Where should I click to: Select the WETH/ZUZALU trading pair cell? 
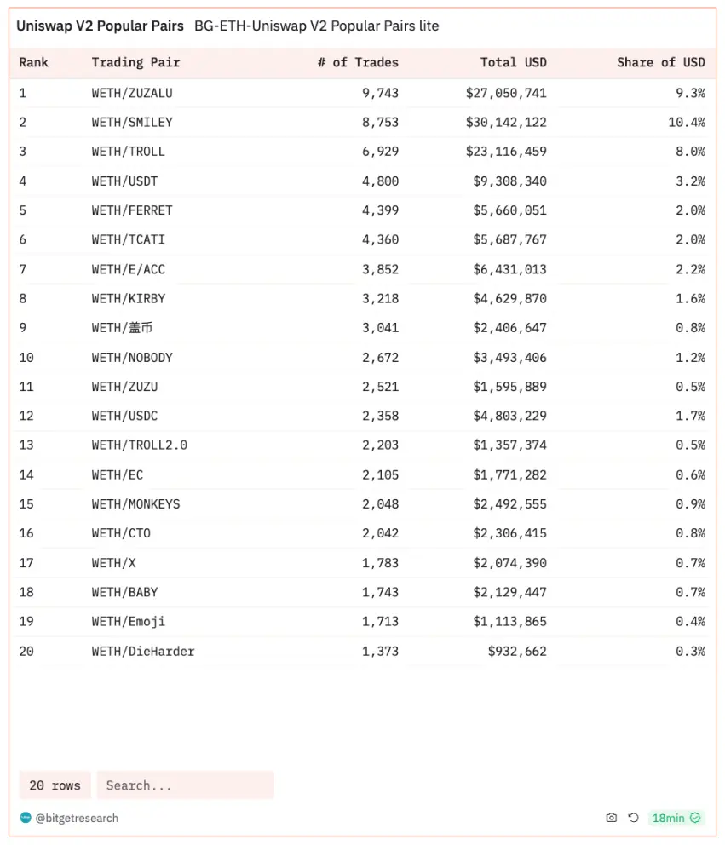132,93
